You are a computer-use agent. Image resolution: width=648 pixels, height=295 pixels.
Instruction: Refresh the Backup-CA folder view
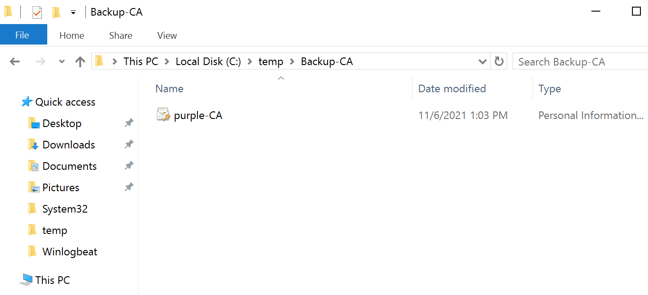pos(499,61)
